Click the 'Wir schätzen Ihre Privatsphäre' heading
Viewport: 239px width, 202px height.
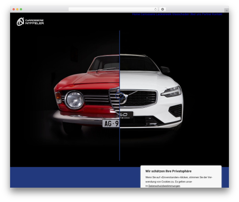pos(168,171)
